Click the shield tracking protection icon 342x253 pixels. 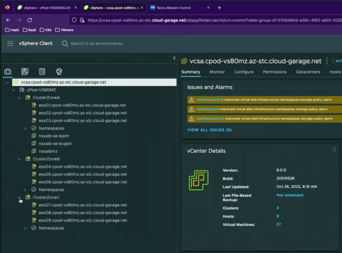click(74, 20)
